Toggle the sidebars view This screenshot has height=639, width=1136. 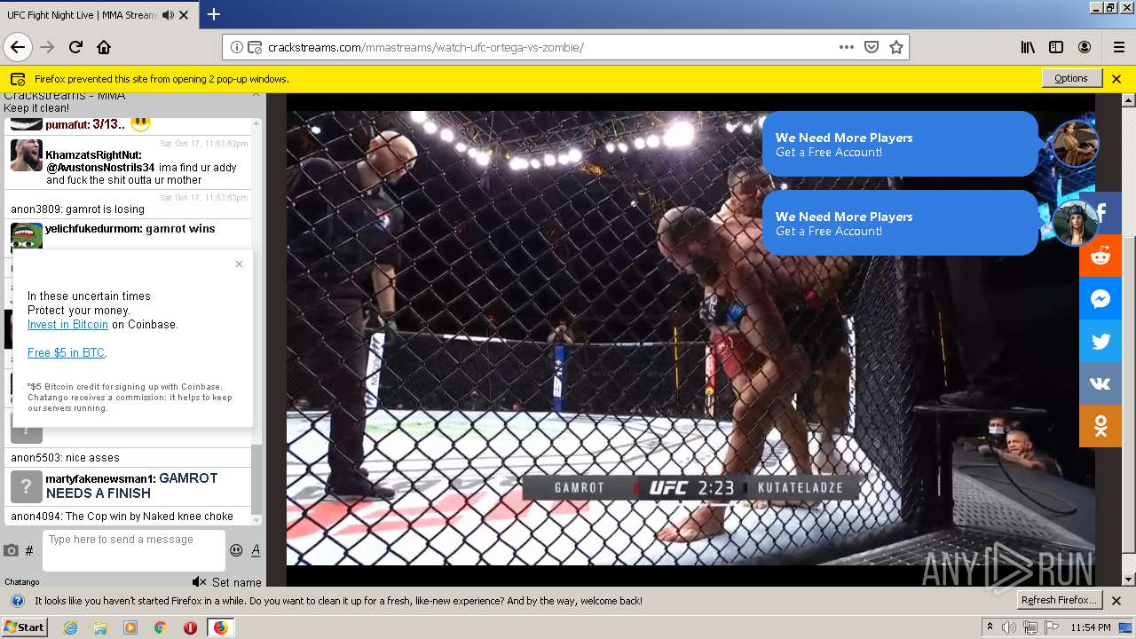(x=1056, y=47)
